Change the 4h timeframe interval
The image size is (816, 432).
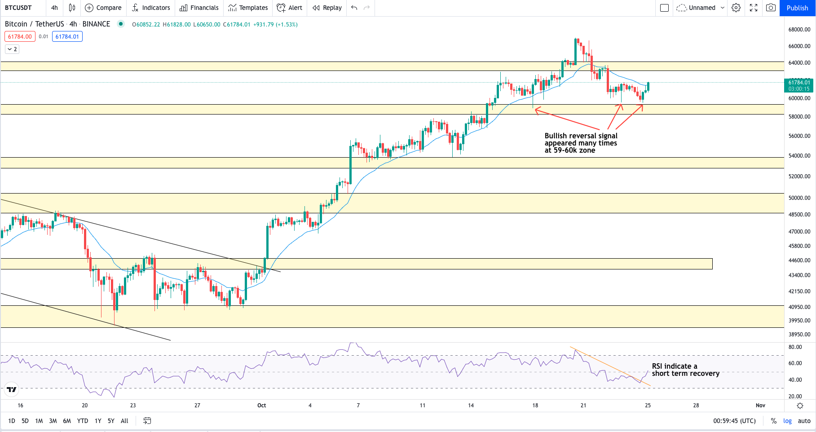(x=54, y=8)
